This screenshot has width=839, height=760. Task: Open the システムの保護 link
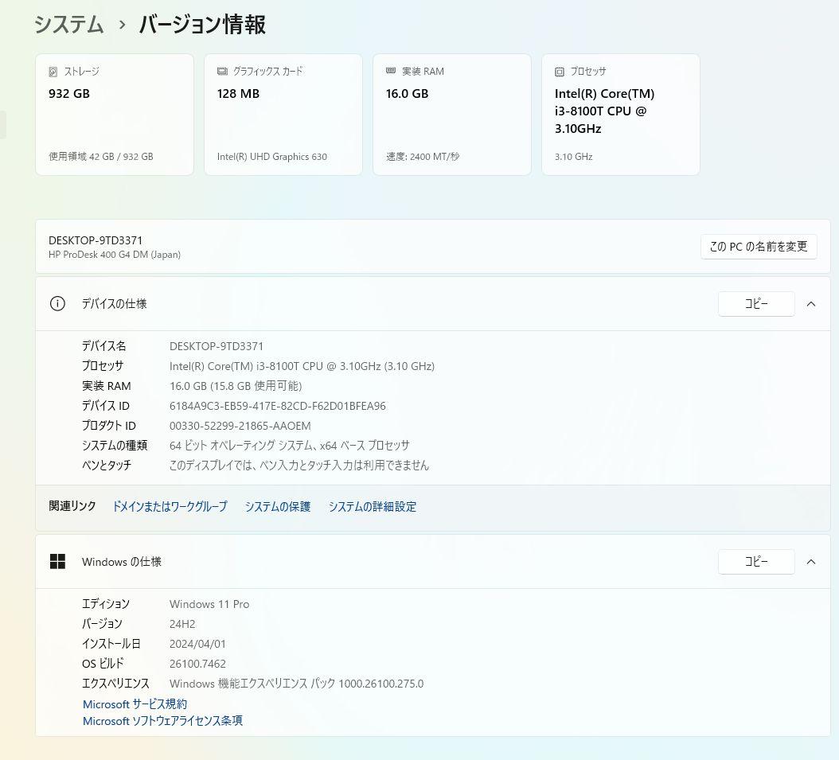pos(278,506)
